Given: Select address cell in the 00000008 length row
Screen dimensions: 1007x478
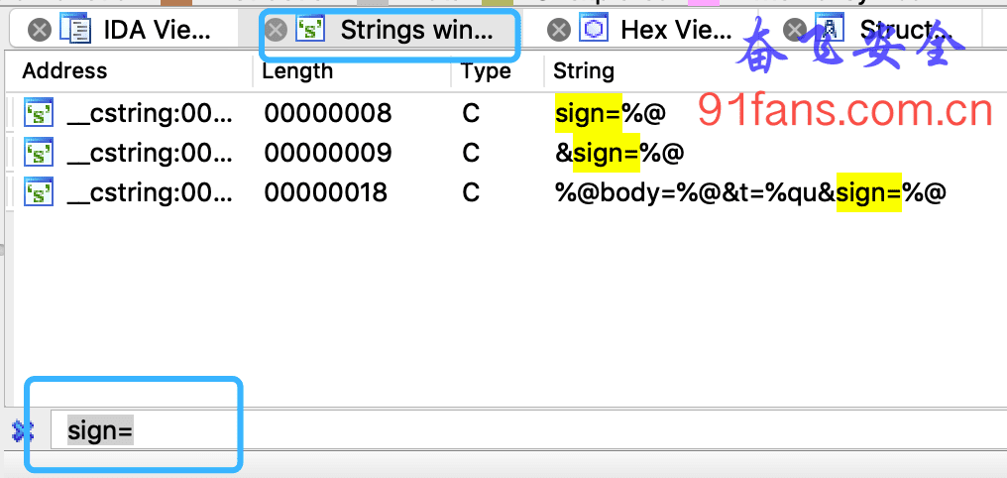Looking at the screenshot, I should (x=150, y=114).
